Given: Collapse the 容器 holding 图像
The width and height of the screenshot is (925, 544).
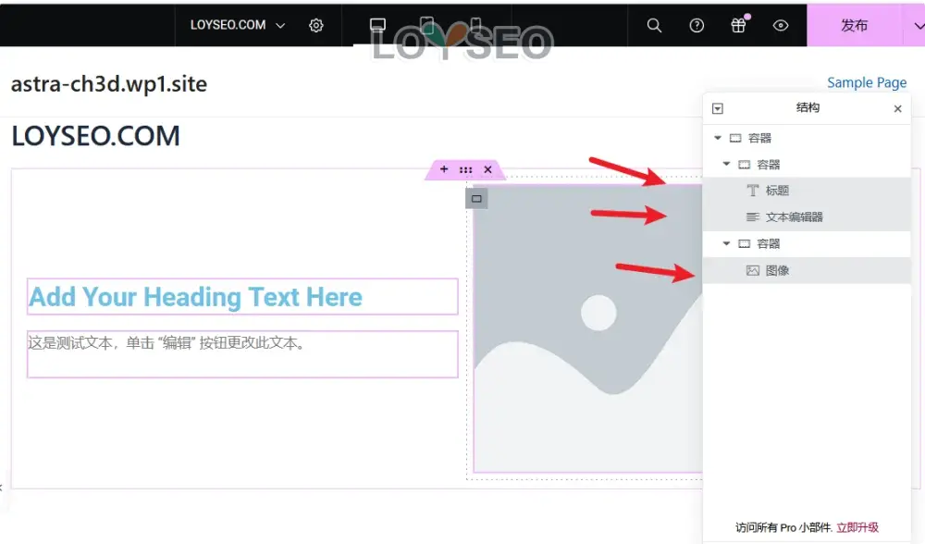Looking at the screenshot, I should [727, 243].
